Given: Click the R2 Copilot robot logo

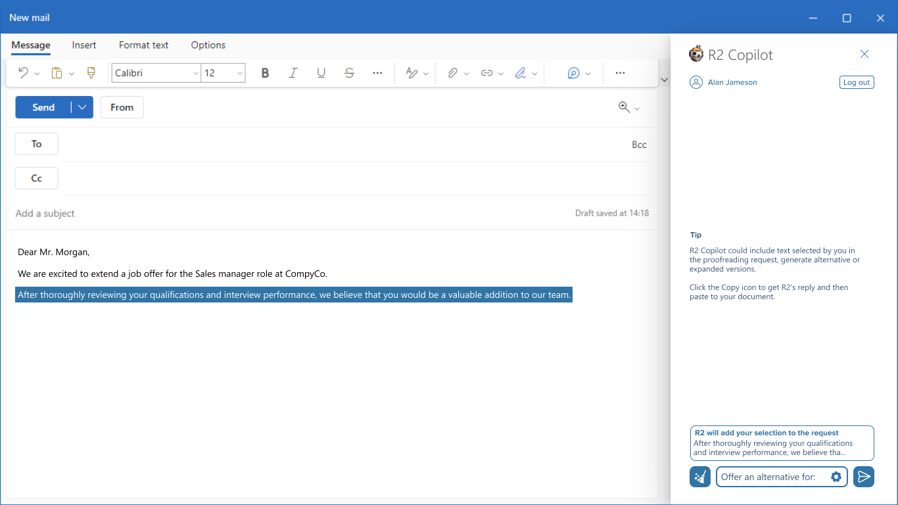Looking at the screenshot, I should pyautogui.click(x=696, y=55).
